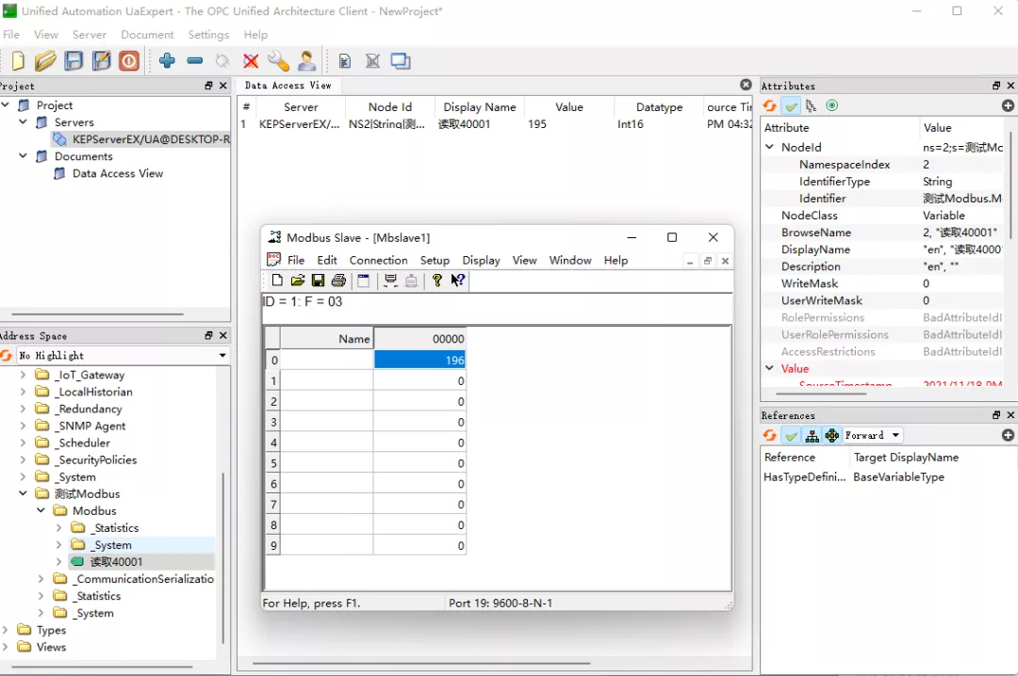1018x676 pixels.
Task: Click the save icon in Modbus Slave toolbar
Action: click(x=318, y=281)
